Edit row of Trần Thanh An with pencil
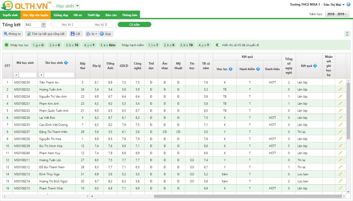Screen dimensions: 353x201 [x=340, y=82]
